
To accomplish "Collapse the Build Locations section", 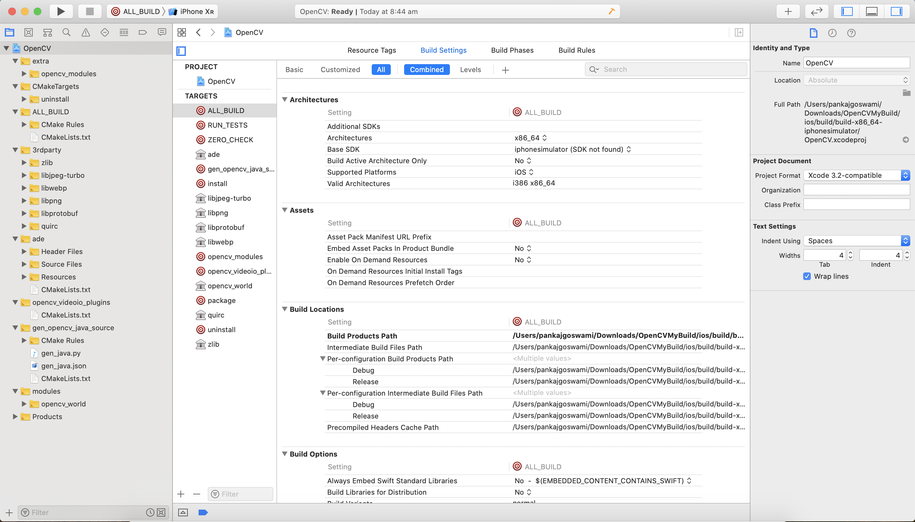I will (285, 309).
